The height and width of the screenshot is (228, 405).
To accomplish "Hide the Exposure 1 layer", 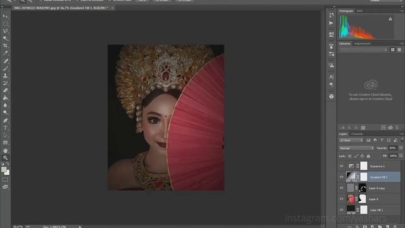I will click(342, 166).
